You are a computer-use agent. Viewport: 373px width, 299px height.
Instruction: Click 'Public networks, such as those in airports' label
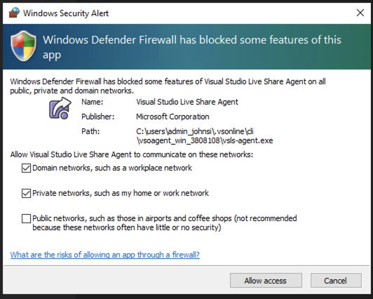165,222
